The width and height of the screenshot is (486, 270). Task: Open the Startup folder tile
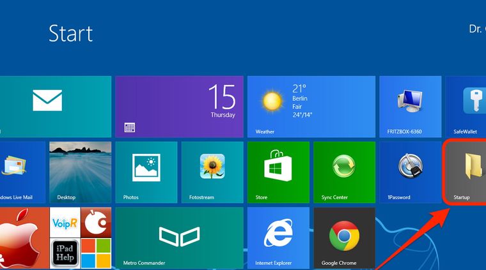click(x=466, y=172)
